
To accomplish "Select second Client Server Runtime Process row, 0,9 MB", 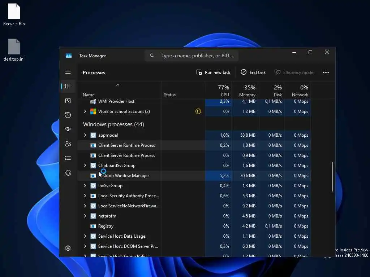I will 194,155.
